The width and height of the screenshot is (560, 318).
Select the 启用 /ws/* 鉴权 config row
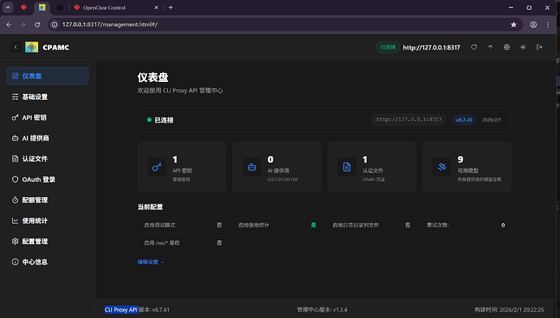(x=183, y=243)
